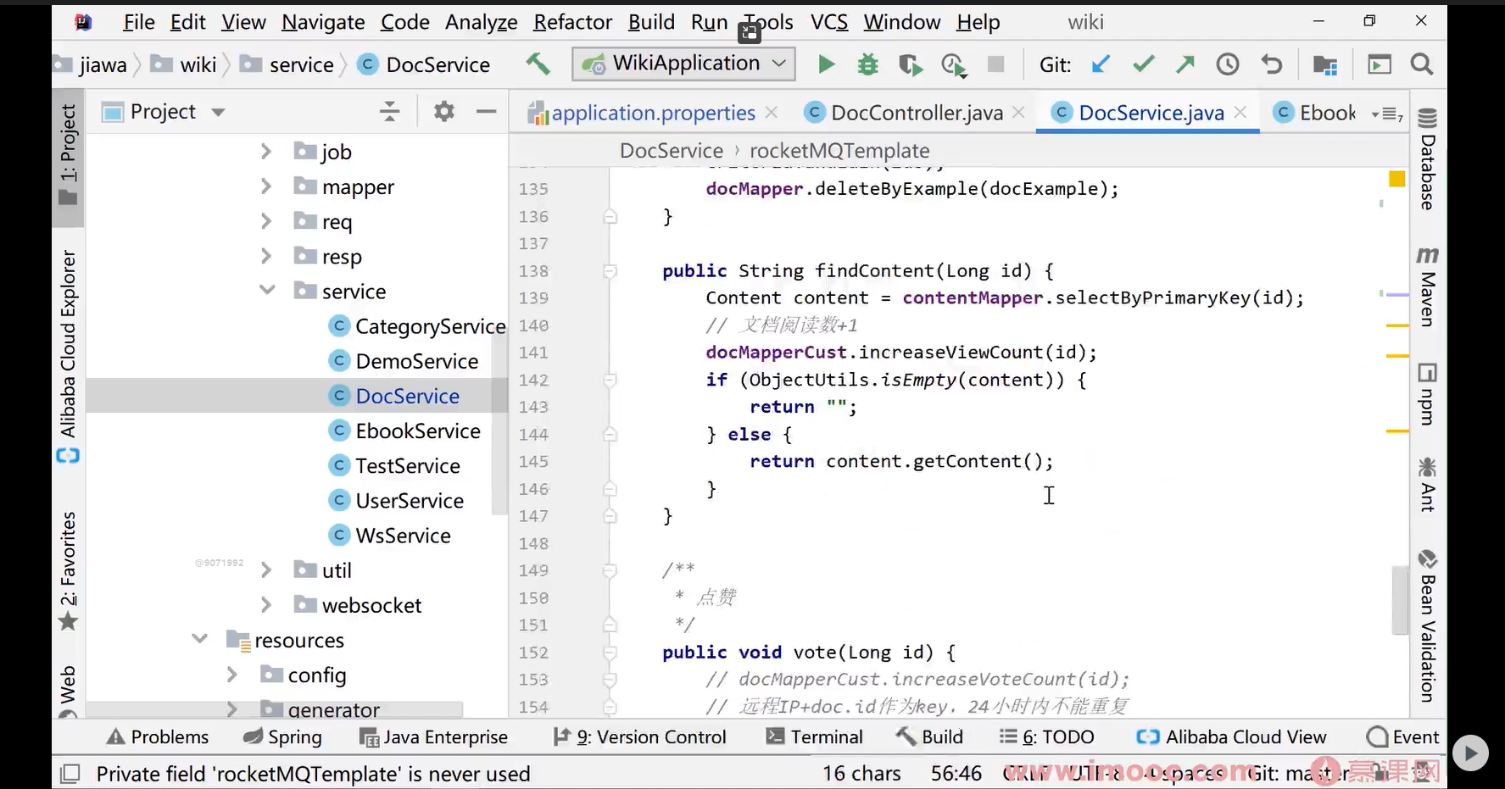
Task: Hide the Project panel with minus
Action: tap(487, 111)
